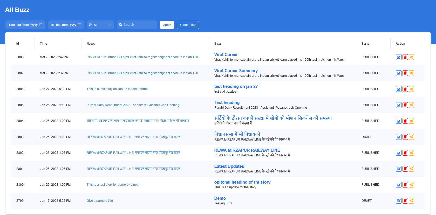Open the From date calendar picker

point(41,25)
